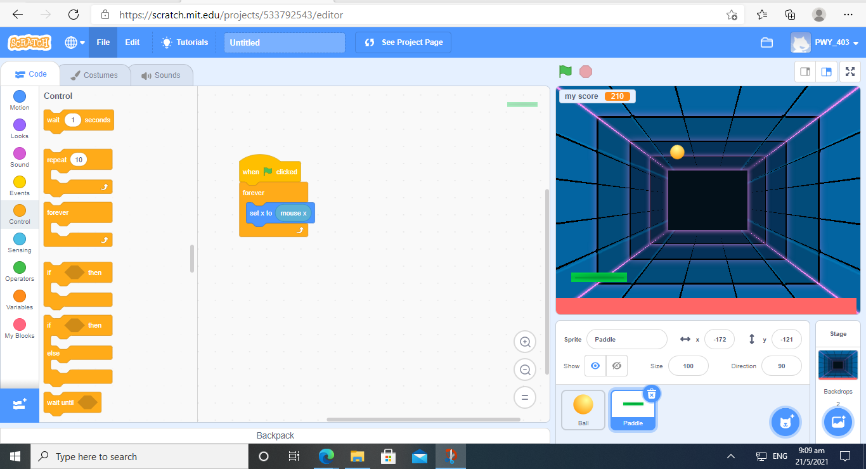Open the language globe dropdown
Image resolution: width=866 pixels, height=469 pixels.
click(x=75, y=42)
